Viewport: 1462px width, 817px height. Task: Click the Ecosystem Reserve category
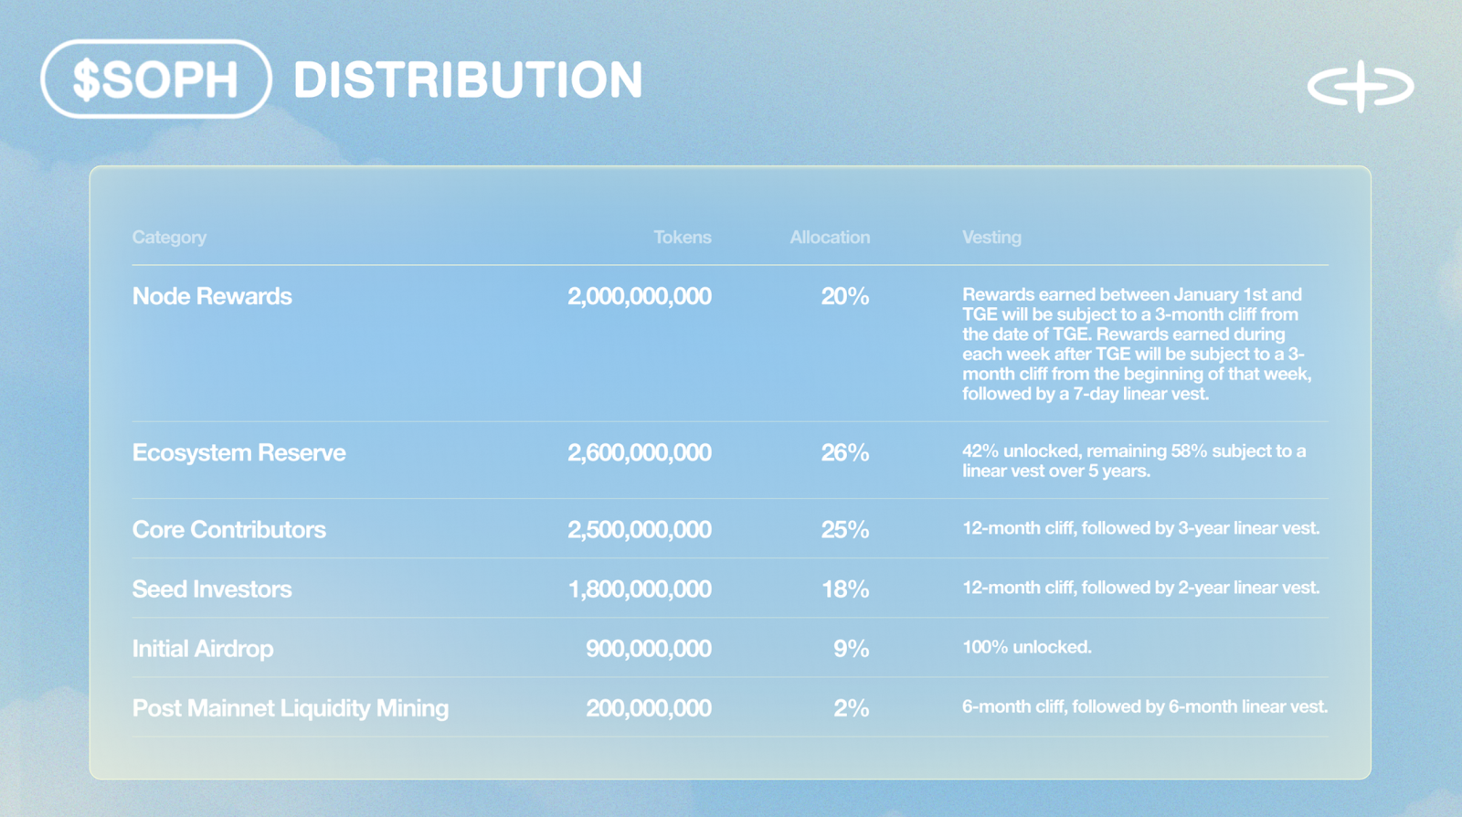coord(238,452)
